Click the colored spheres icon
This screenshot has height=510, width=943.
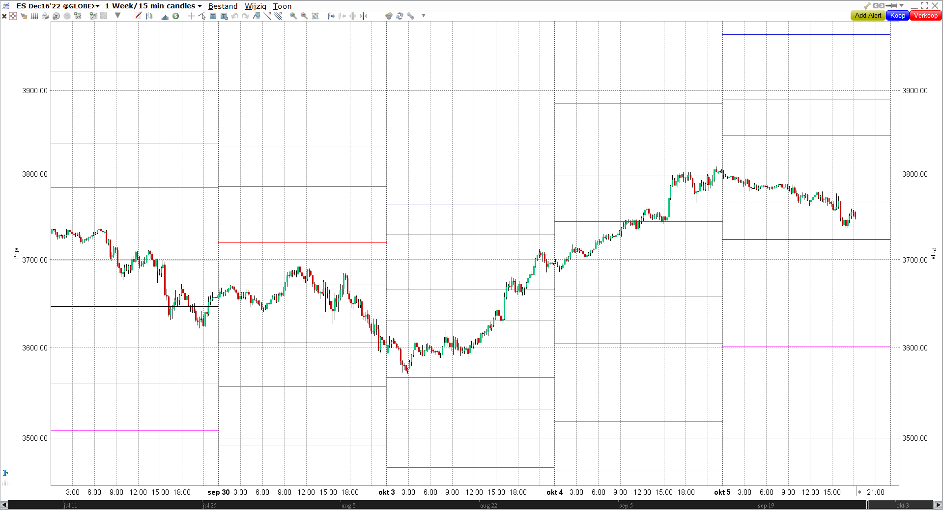click(389, 16)
